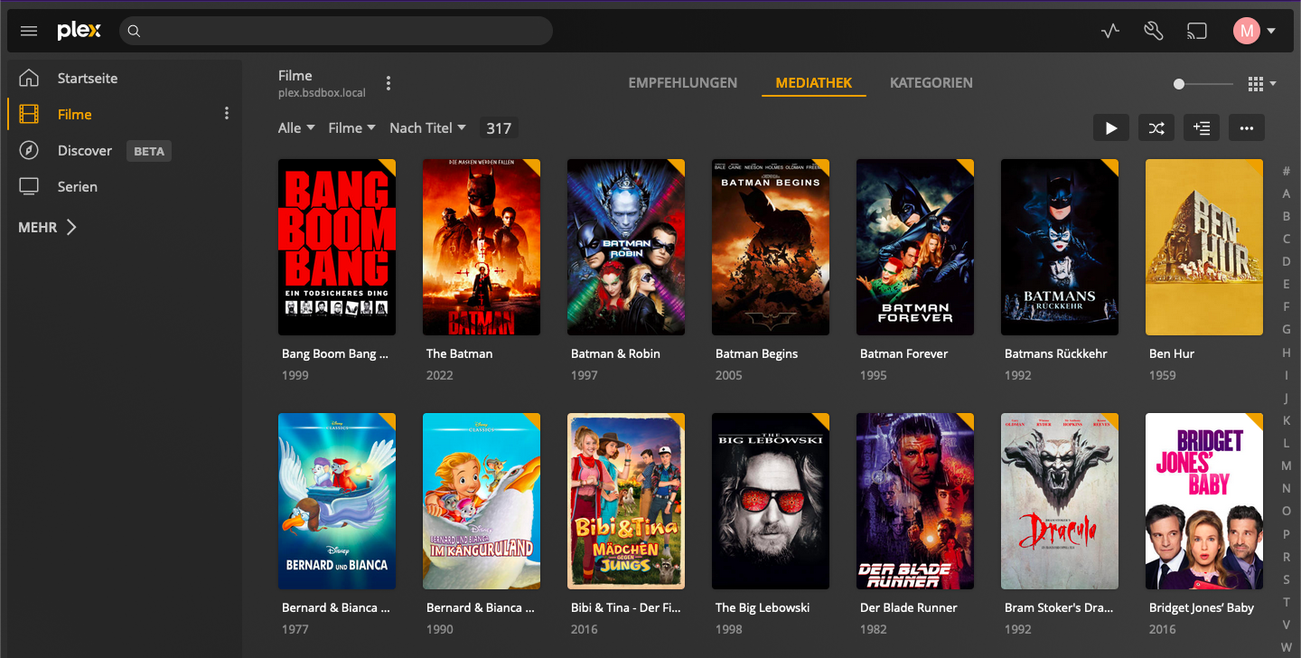Open Bernard & Bianca im Känguruland poster
The height and width of the screenshot is (658, 1301).
(482, 501)
